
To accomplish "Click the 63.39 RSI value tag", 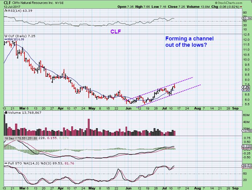I will click(x=247, y=18).
